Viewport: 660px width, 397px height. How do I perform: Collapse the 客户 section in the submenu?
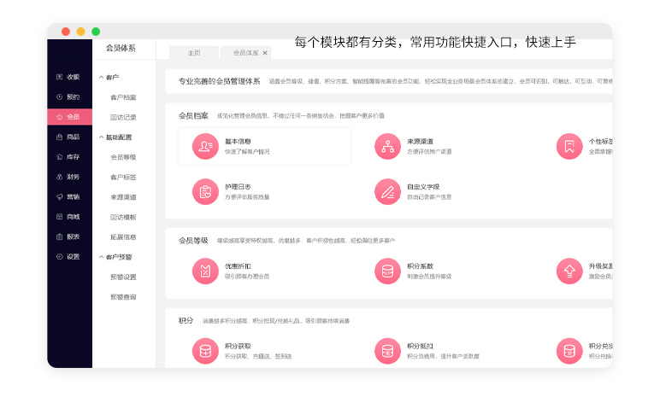coord(100,78)
